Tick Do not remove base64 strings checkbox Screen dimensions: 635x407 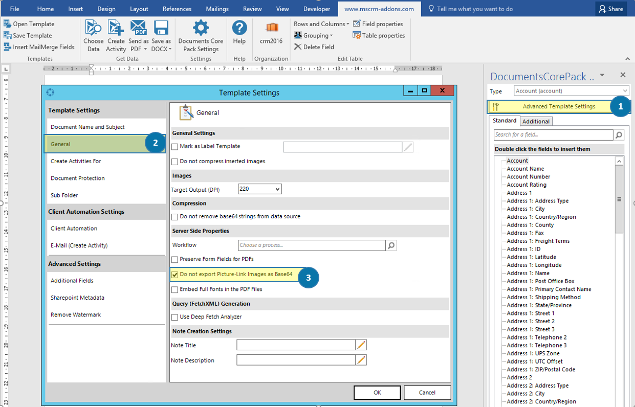175,217
